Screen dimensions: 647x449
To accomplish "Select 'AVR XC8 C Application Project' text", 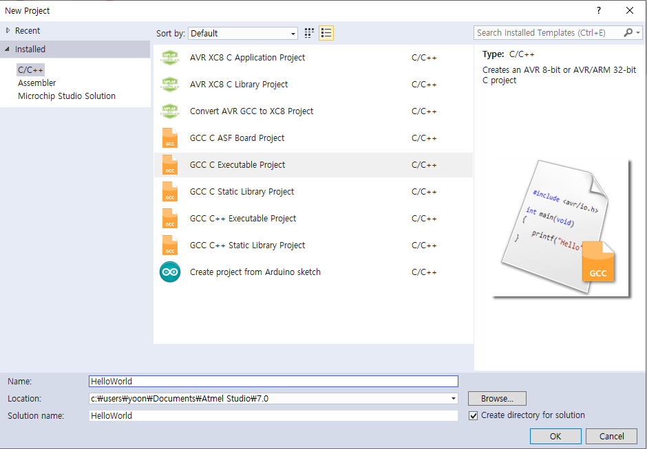I will point(247,58).
